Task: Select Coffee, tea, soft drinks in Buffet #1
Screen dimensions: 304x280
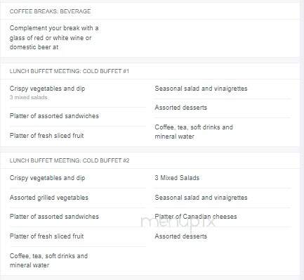Action: pos(194,132)
